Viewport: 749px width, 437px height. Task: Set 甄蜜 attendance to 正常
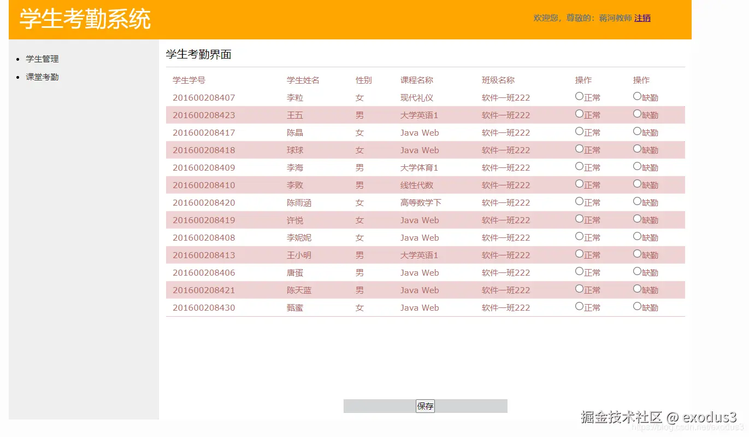(x=579, y=306)
